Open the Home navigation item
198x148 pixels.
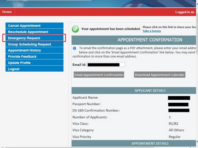pos(7,12)
